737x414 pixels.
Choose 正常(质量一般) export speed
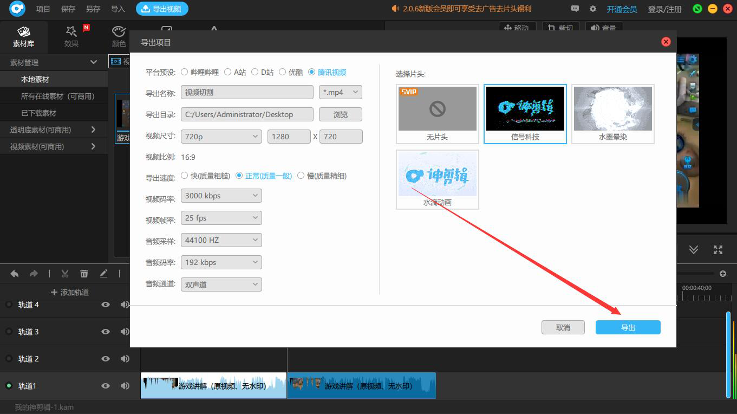264,176
